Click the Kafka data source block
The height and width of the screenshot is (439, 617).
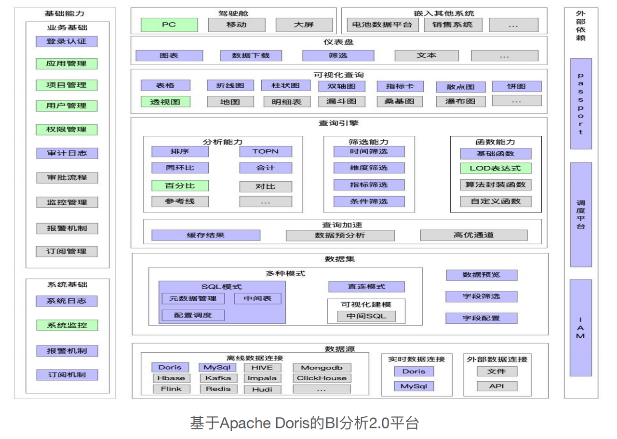[x=218, y=378]
